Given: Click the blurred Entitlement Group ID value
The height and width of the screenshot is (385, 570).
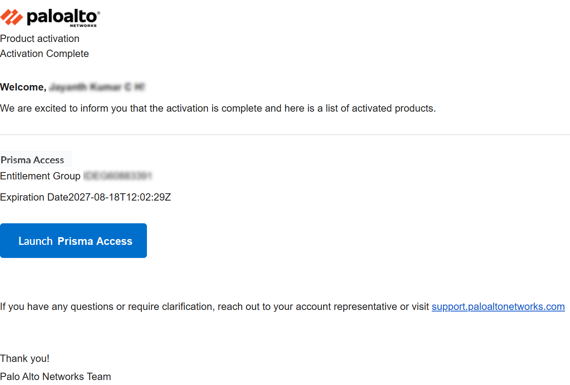Looking at the screenshot, I should [x=118, y=176].
